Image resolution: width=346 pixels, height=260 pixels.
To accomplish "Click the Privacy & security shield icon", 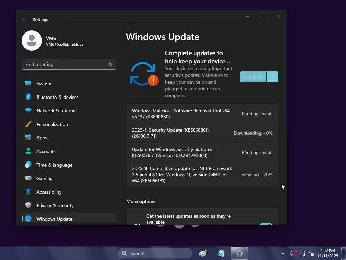I will (x=28, y=205).
